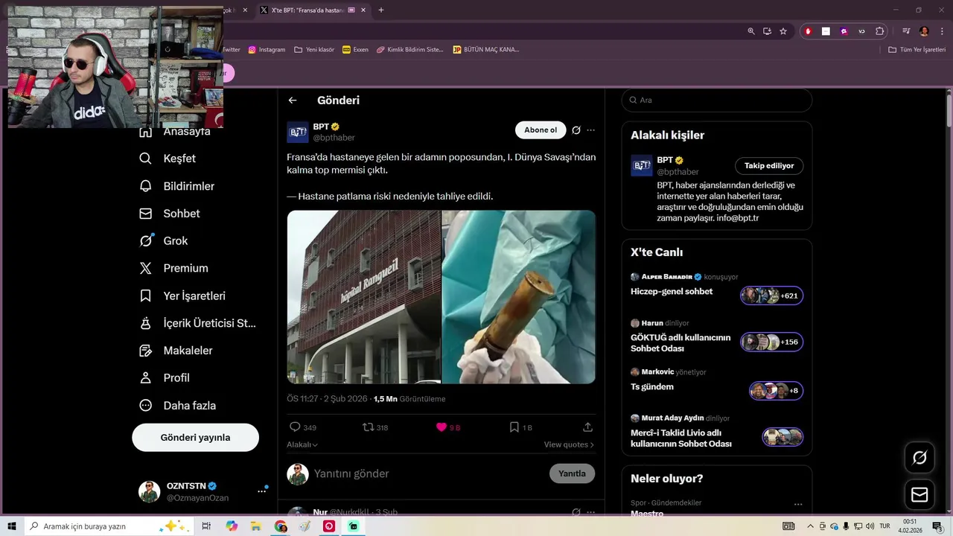Click the Abone ol button
The height and width of the screenshot is (536, 953).
pyautogui.click(x=541, y=130)
